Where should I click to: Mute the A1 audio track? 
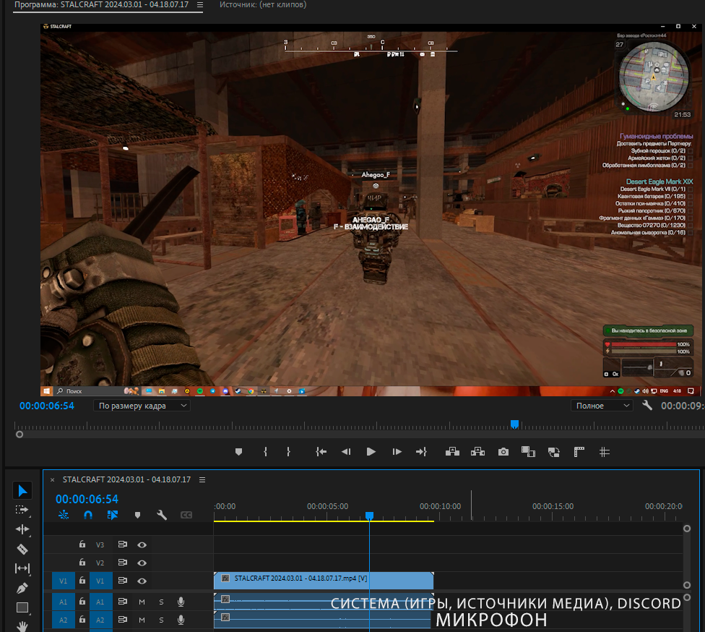coord(142,602)
